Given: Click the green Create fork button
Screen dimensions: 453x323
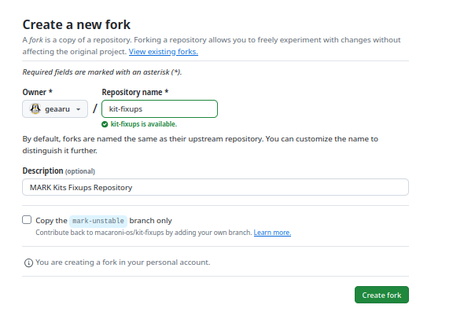Looking at the screenshot, I should click(381, 295).
